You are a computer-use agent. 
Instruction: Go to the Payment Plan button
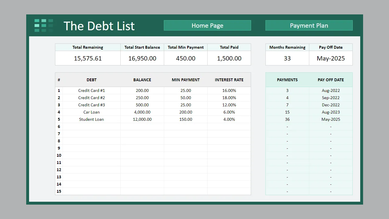pyautogui.click(x=309, y=25)
